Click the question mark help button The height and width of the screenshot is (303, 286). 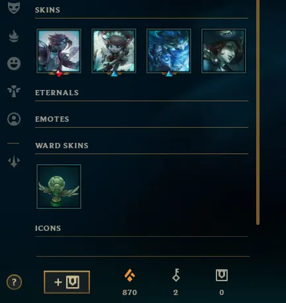[14, 282]
